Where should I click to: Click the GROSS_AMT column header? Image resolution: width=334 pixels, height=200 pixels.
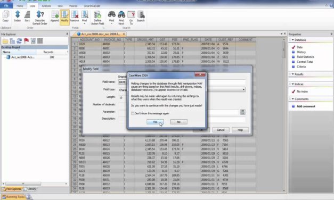coord(145,40)
